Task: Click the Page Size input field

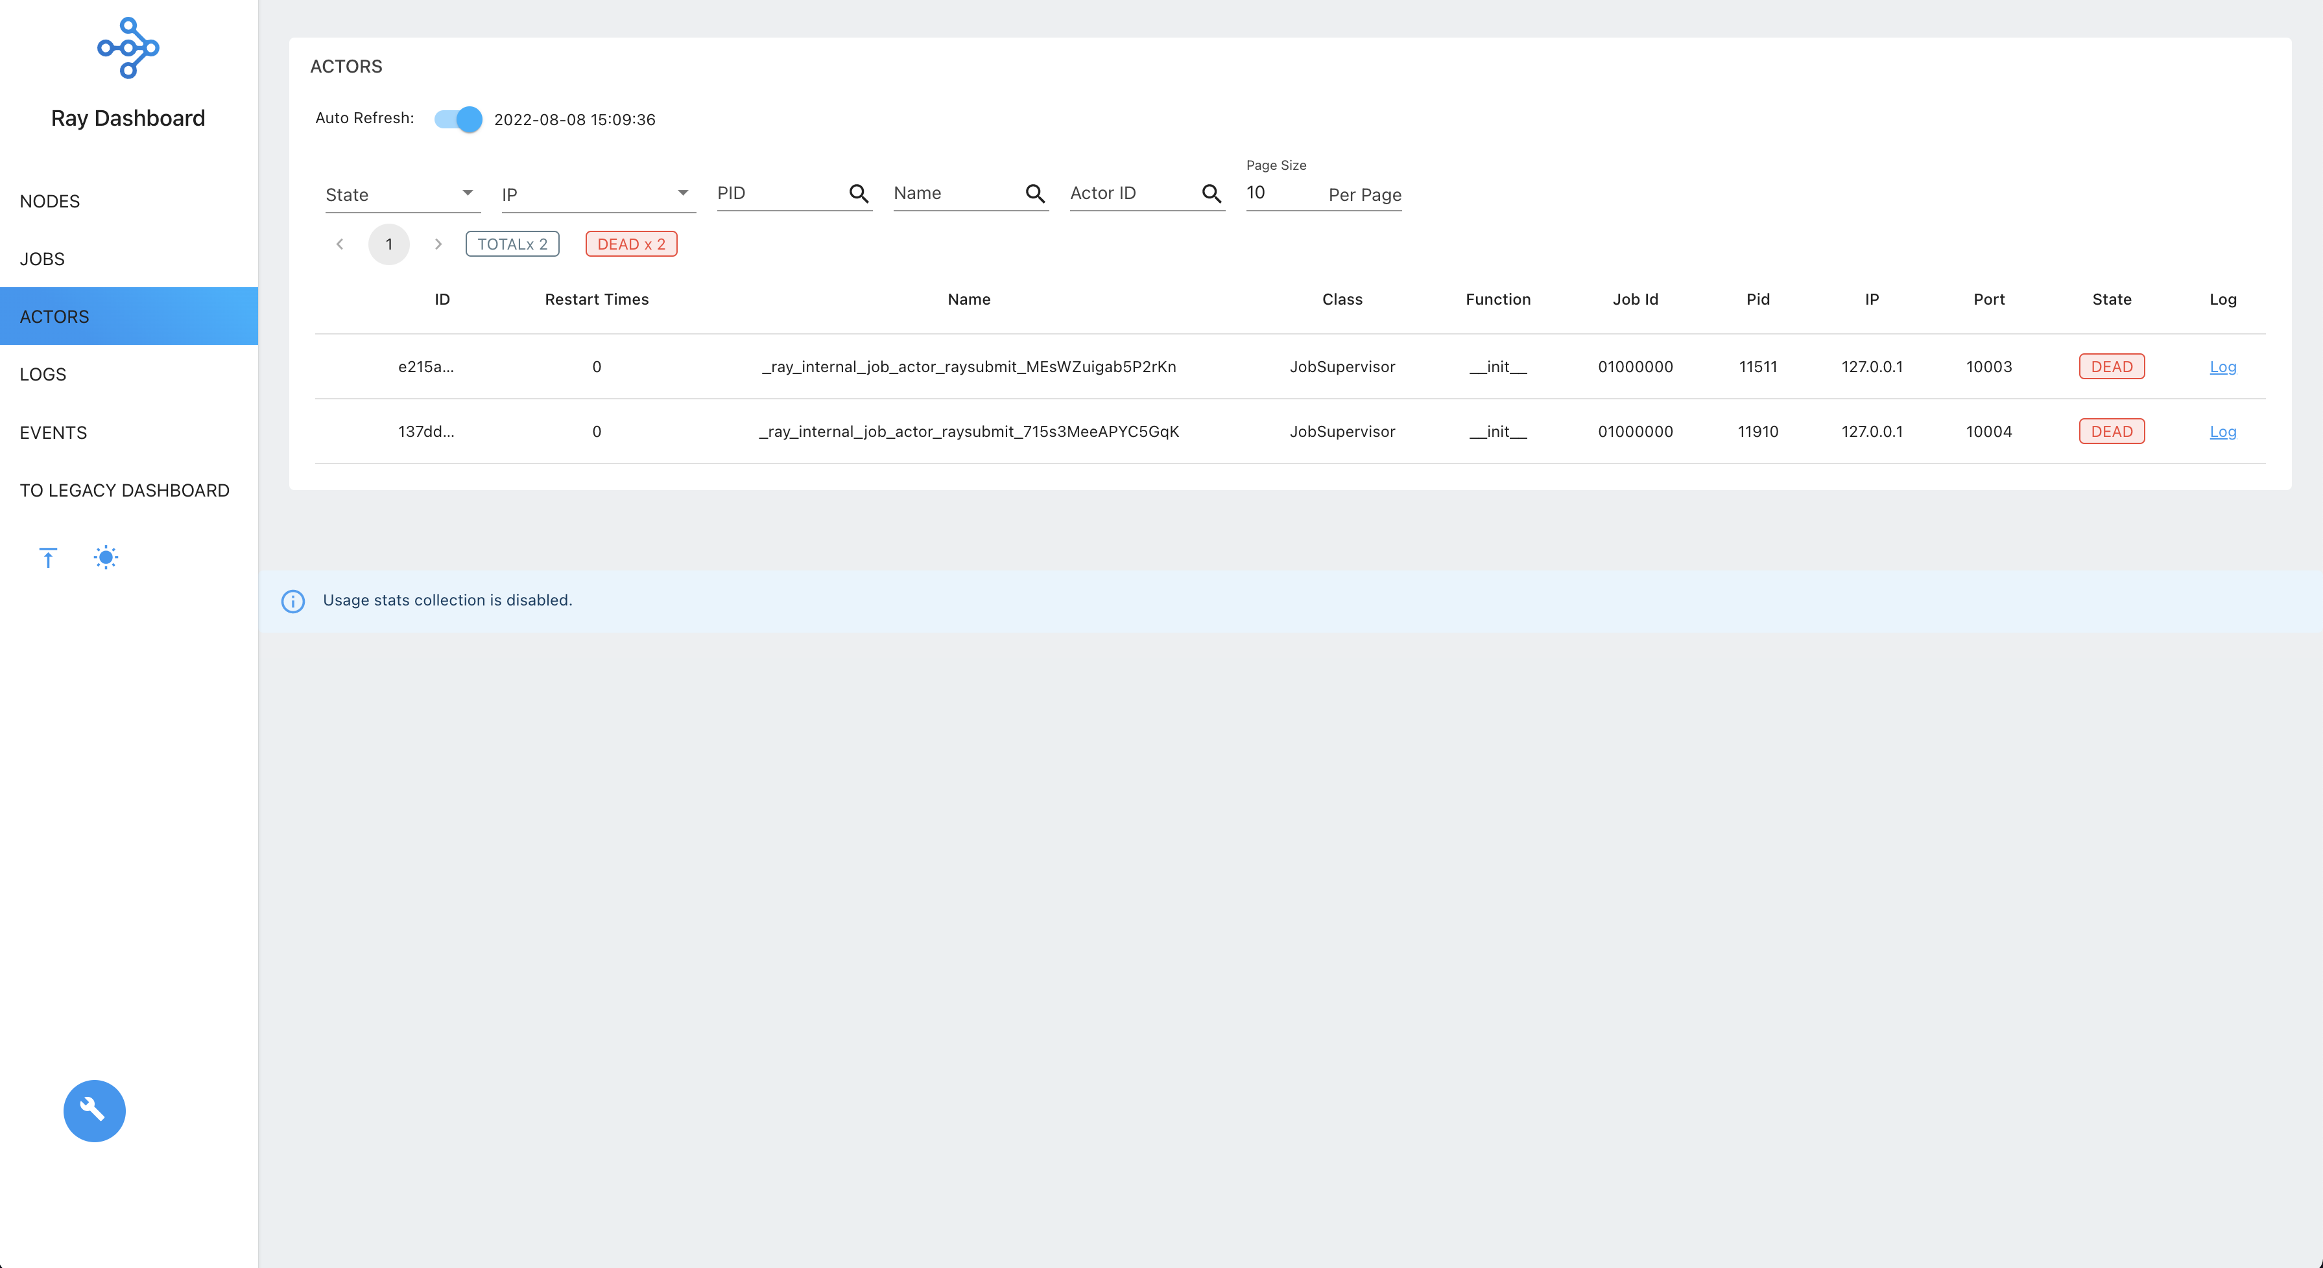Action: 1281,193
